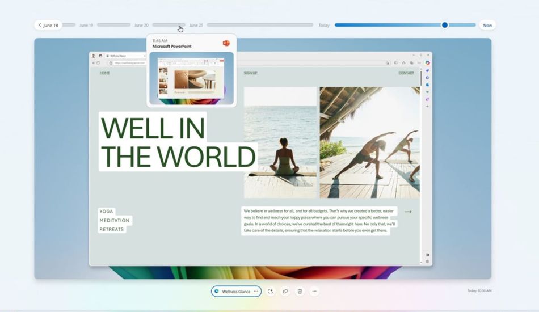Click the PowerPoint icon in the preview popup
The height and width of the screenshot is (312, 539).
point(226,44)
